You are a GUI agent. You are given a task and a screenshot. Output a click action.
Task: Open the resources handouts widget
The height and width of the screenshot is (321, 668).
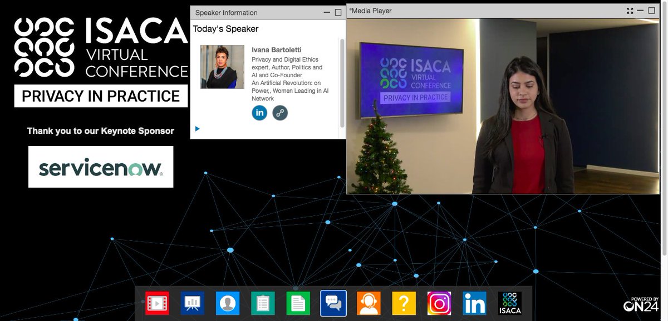(x=298, y=303)
